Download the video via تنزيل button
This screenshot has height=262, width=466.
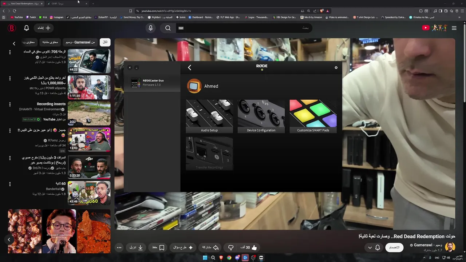coord(136,247)
